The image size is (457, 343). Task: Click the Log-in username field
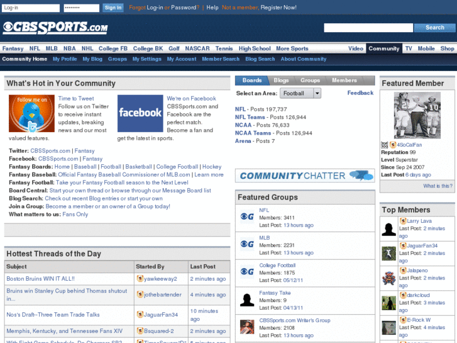pos(31,8)
